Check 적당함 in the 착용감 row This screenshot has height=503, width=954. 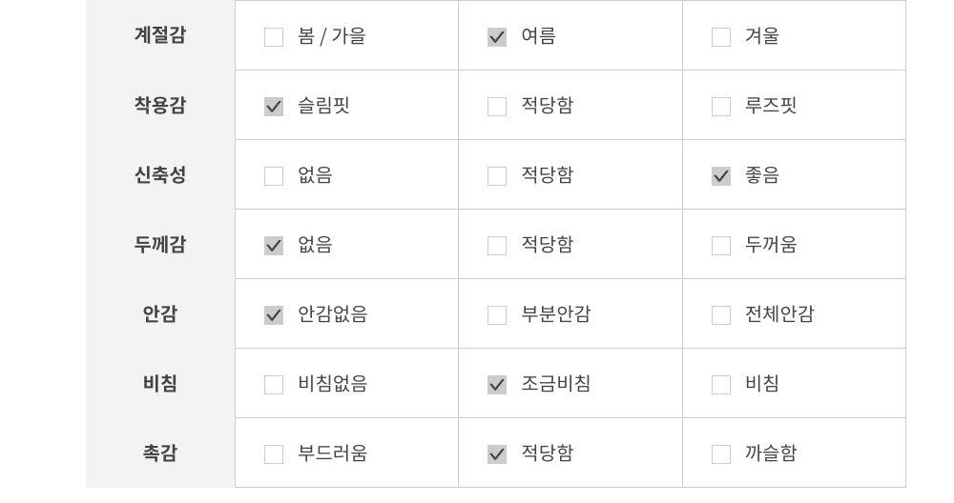pos(497,107)
